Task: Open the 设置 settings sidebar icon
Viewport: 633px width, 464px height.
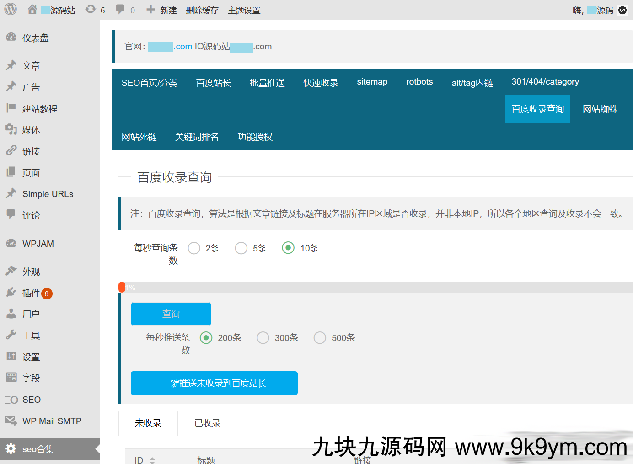Action: pos(11,357)
